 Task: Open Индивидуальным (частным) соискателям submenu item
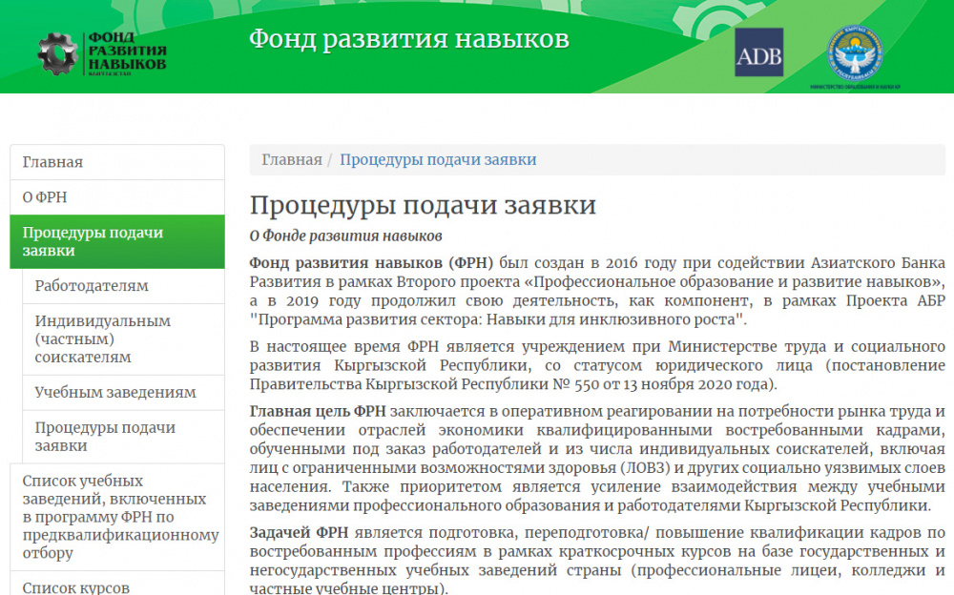pos(103,339)
